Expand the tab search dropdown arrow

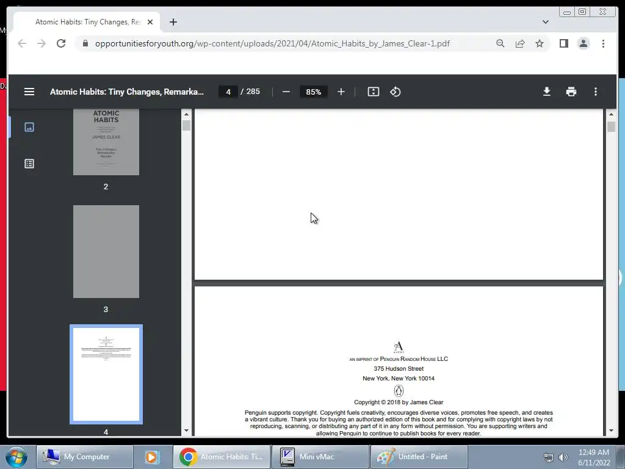[x=545, y=22]
